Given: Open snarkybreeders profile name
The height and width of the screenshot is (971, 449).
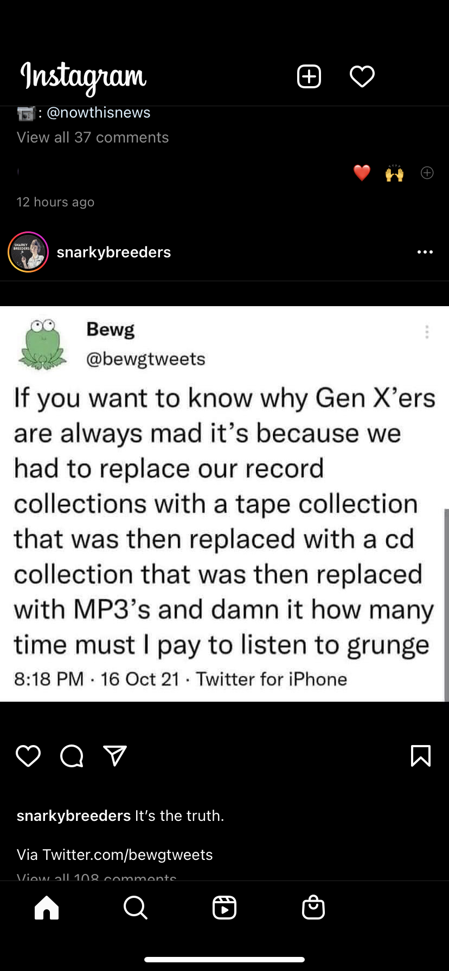Looking at the screenshot, I should [114, 252].
